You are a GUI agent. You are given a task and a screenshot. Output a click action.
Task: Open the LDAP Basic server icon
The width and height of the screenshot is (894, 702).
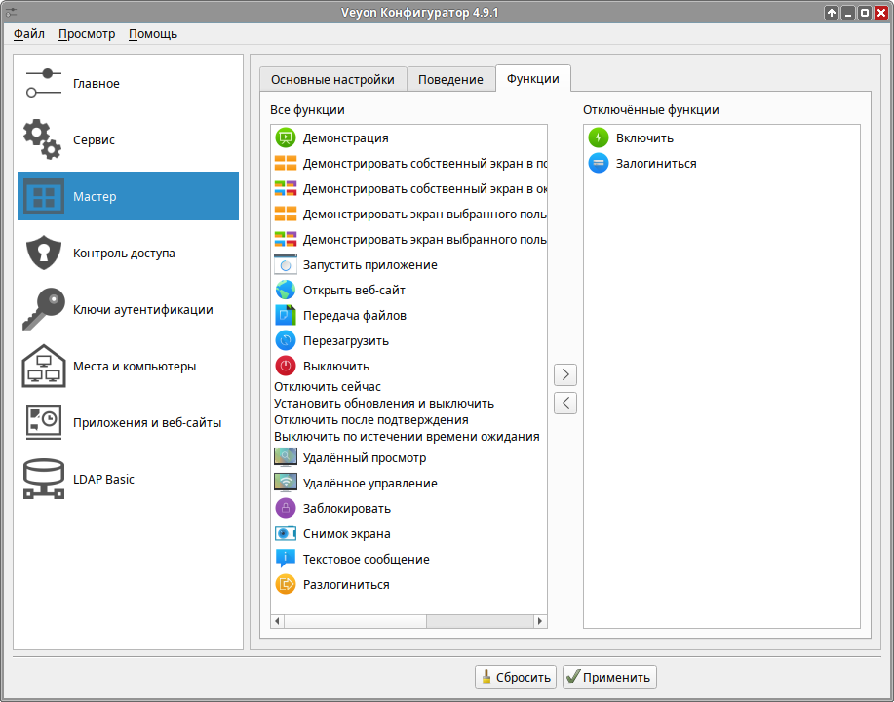(x=43, y=479)
